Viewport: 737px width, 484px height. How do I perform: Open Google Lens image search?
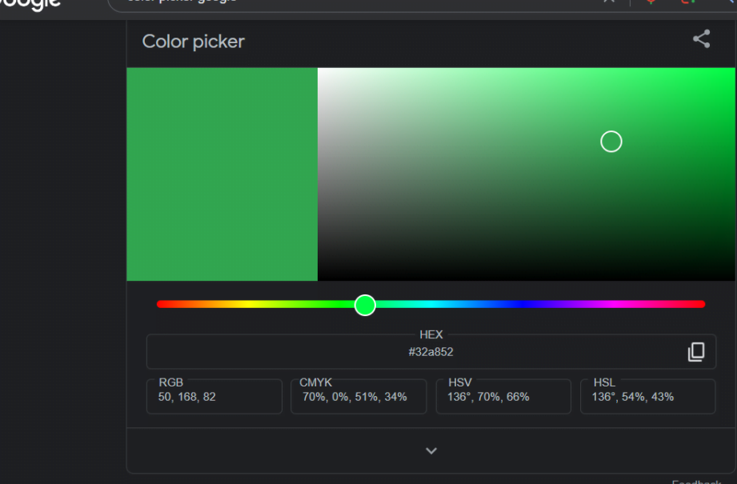pos(686,2)
